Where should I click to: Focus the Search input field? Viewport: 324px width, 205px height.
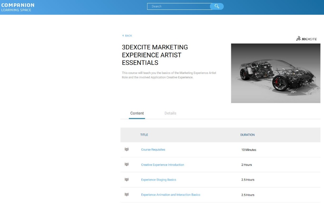point(179,6)
